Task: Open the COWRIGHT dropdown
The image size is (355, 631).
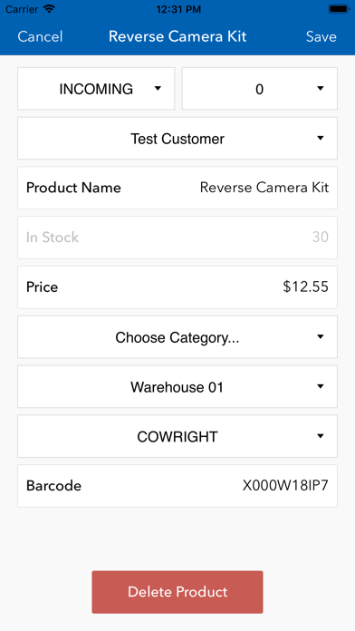Action: (x=177, y=436)
